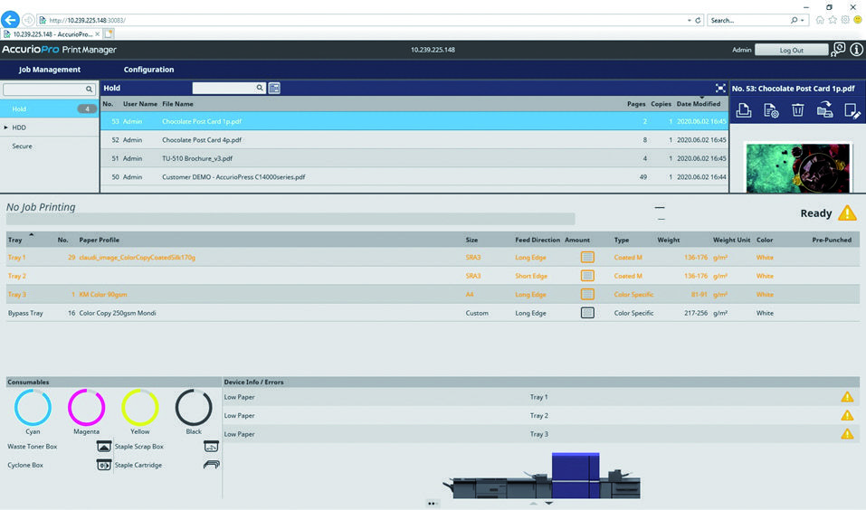Open a new browser tab
866x510 pixels.
click(109, 34)
